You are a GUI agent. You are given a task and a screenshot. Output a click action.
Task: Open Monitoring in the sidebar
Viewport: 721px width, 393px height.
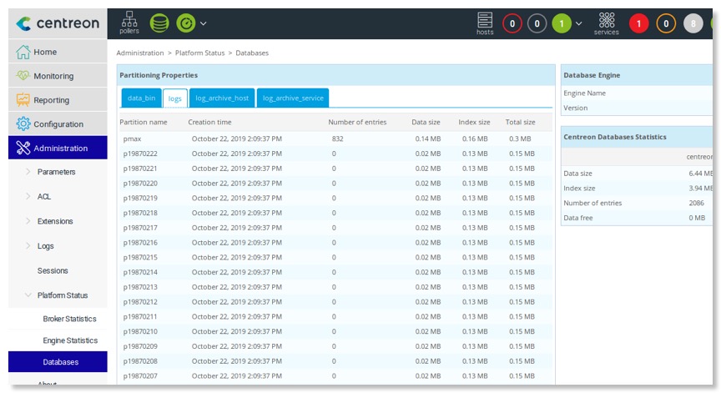click(53, 76)
